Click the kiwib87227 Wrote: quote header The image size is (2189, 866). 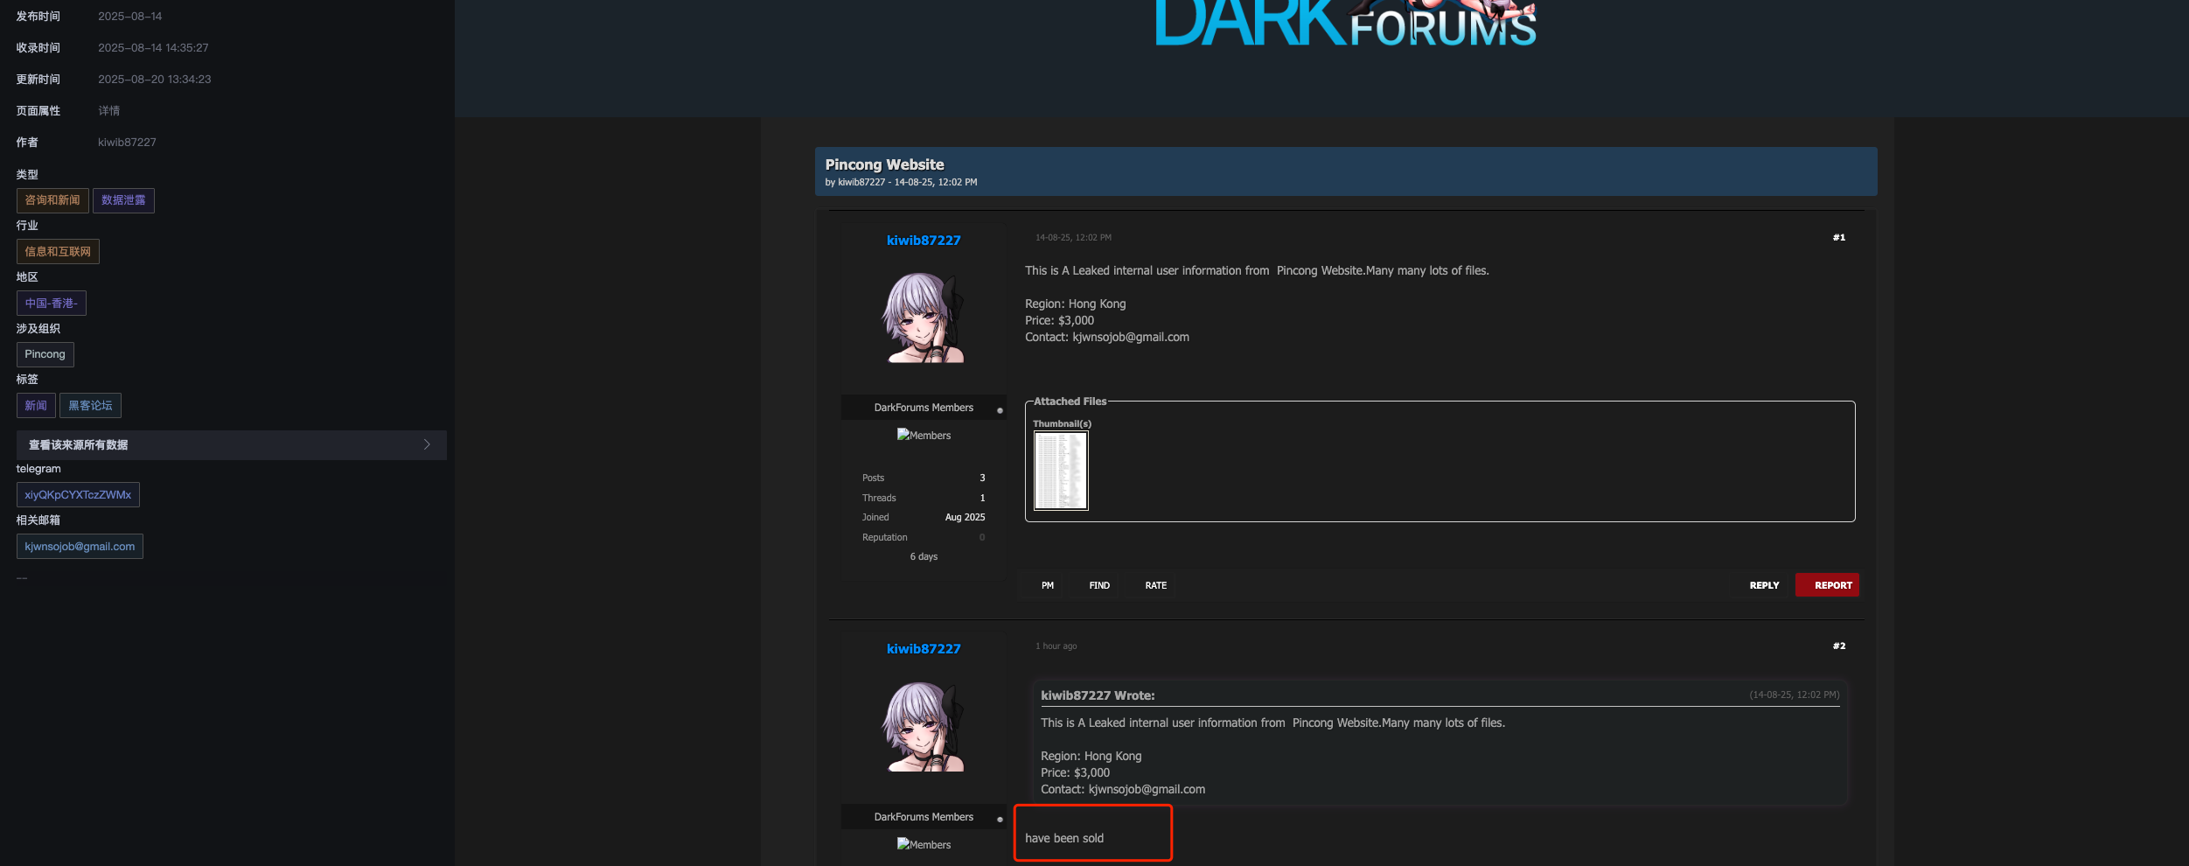[x=1098, y=695]
